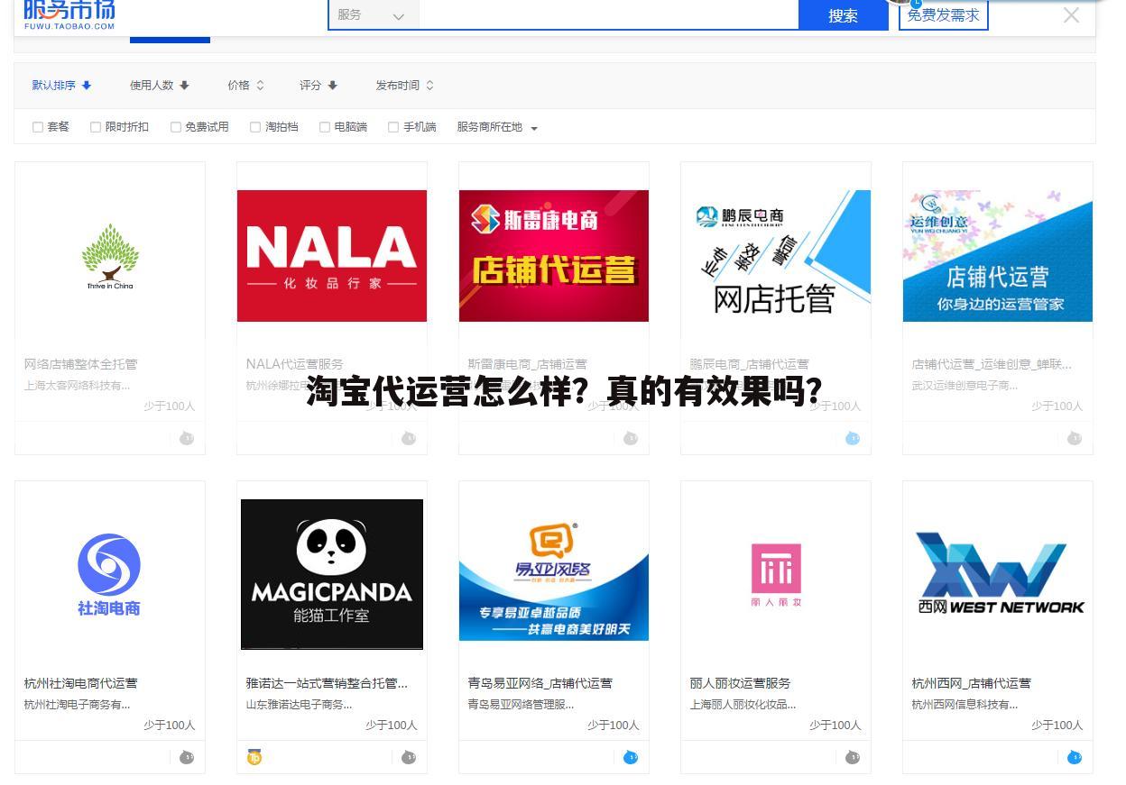Check the 套餐 filter checkbox

[x=38, y=127]
